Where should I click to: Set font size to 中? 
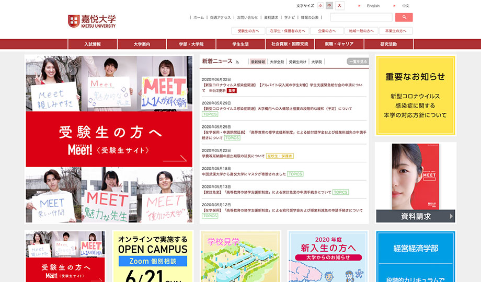[329, 6]
